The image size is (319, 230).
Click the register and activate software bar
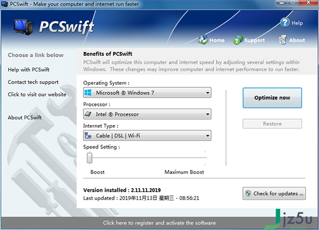(x=159, y=223)
